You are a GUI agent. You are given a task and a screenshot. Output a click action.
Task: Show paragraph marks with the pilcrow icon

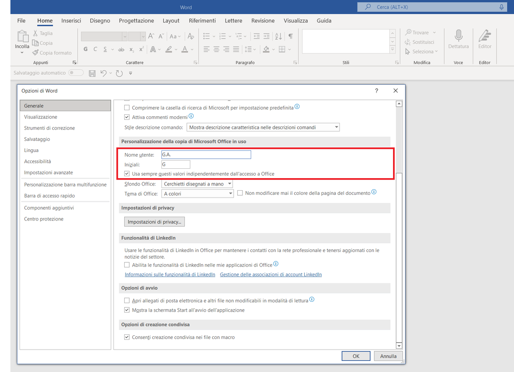click(x=290, y=36)
